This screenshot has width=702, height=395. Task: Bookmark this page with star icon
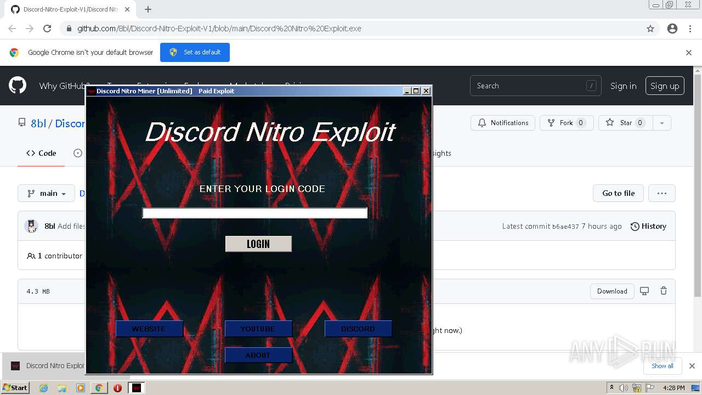(x=650, y=29)
